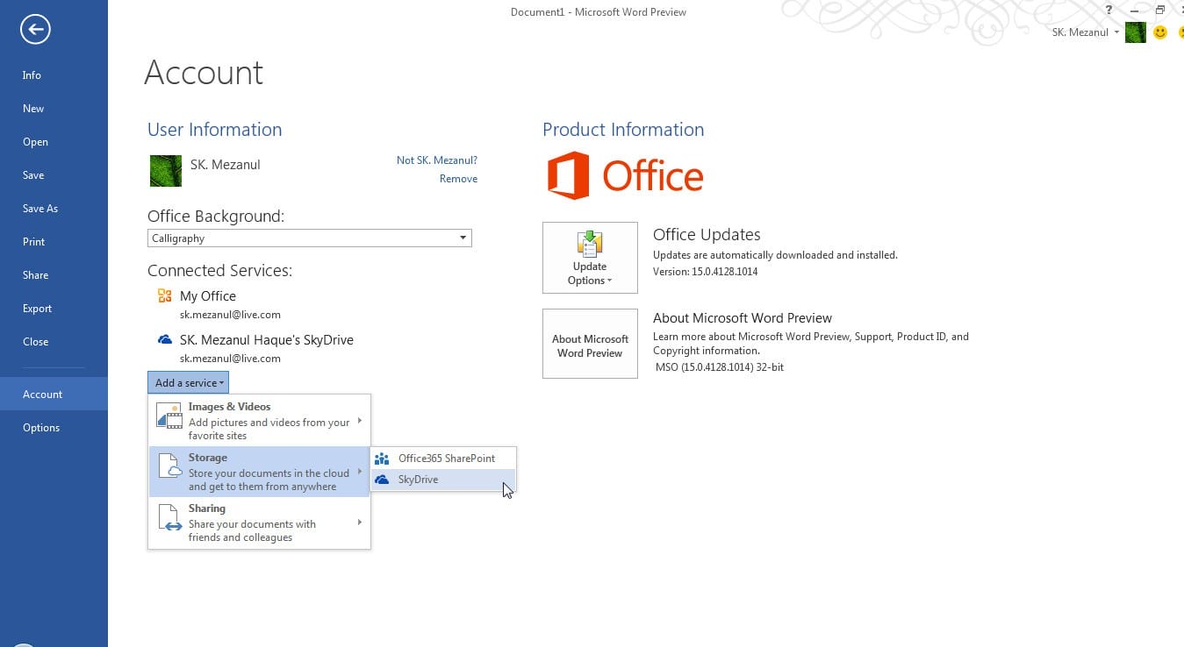Click the Version: 15.0.4128.1014 text
This screenshot has width=1184, height=647.
tap(706, 272)
